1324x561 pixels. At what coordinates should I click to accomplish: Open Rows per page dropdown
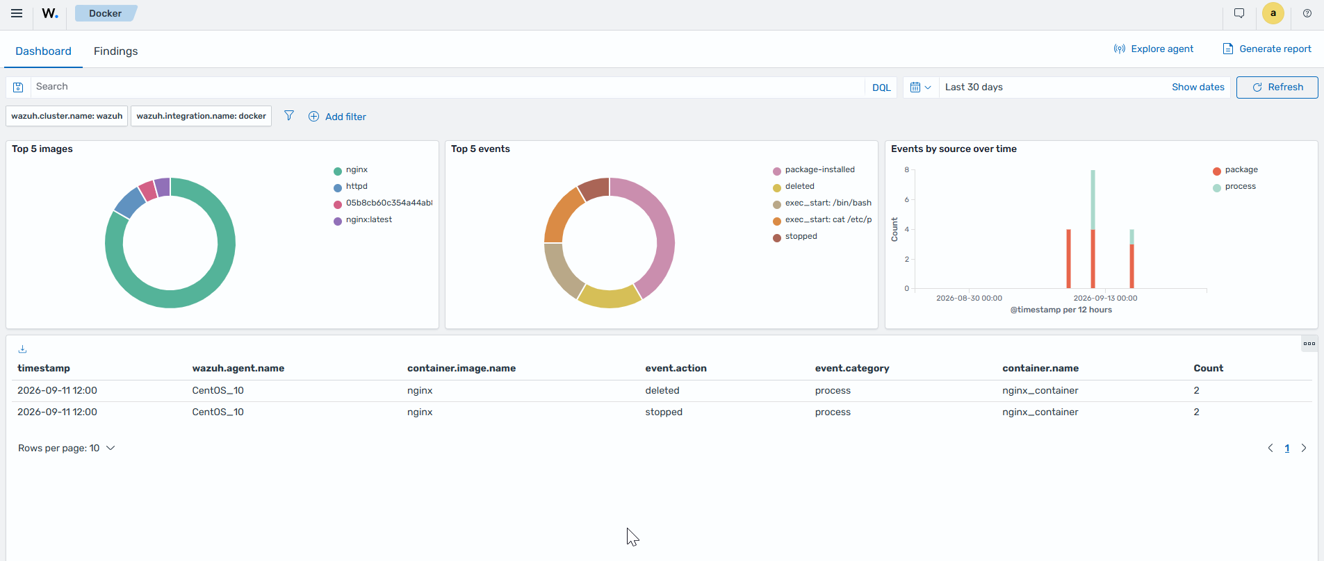tap(66, 448)
